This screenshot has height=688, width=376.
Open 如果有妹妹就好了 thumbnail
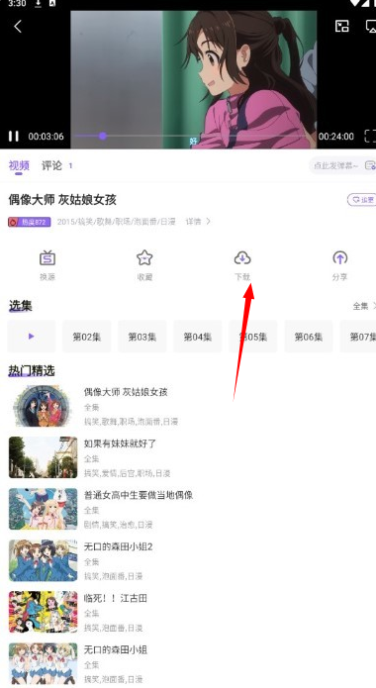click(x=43, y=457)
